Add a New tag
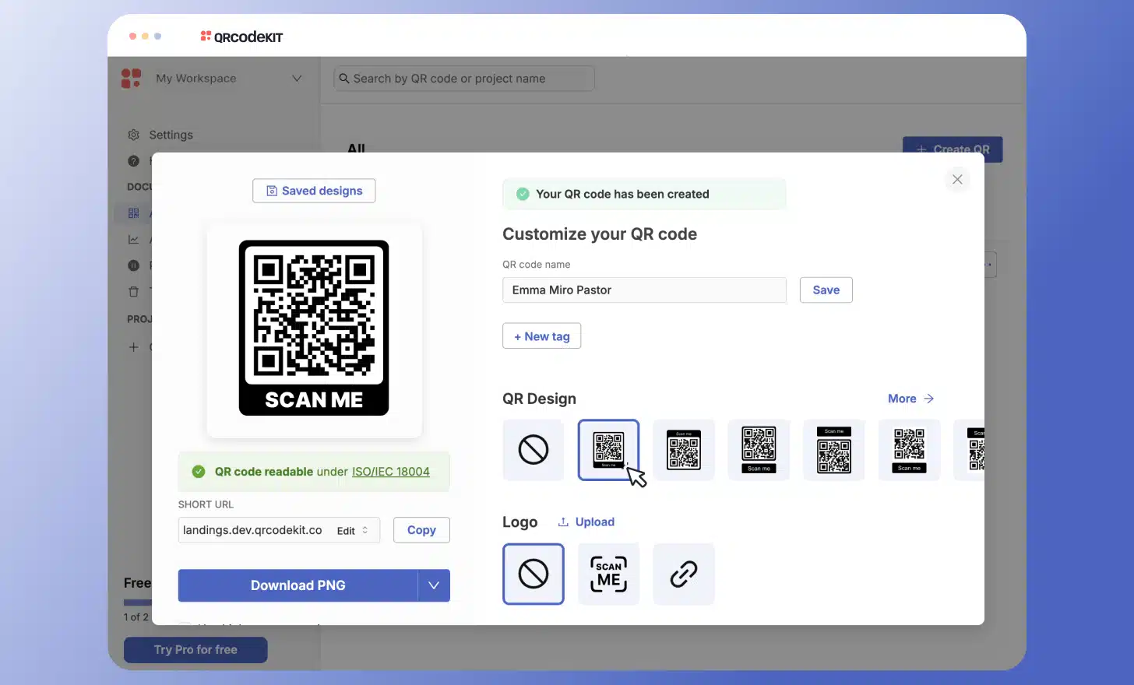 pos(541,336)
